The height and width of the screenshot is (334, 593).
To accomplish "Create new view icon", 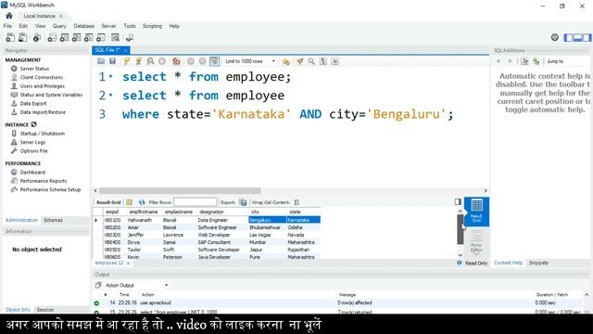I will pyautogui.click(x=76, y=37).
